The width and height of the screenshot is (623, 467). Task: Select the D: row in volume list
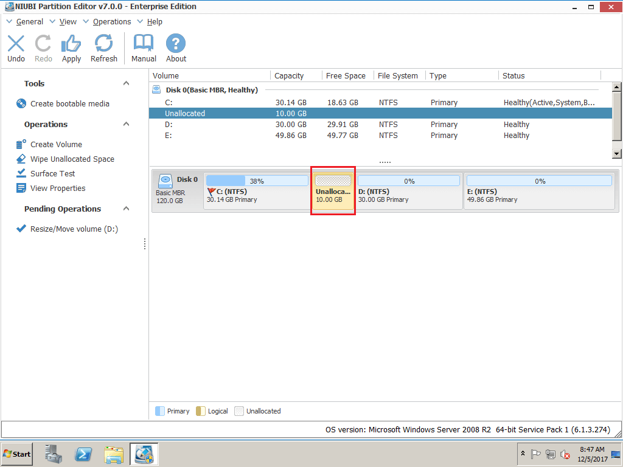381,124
